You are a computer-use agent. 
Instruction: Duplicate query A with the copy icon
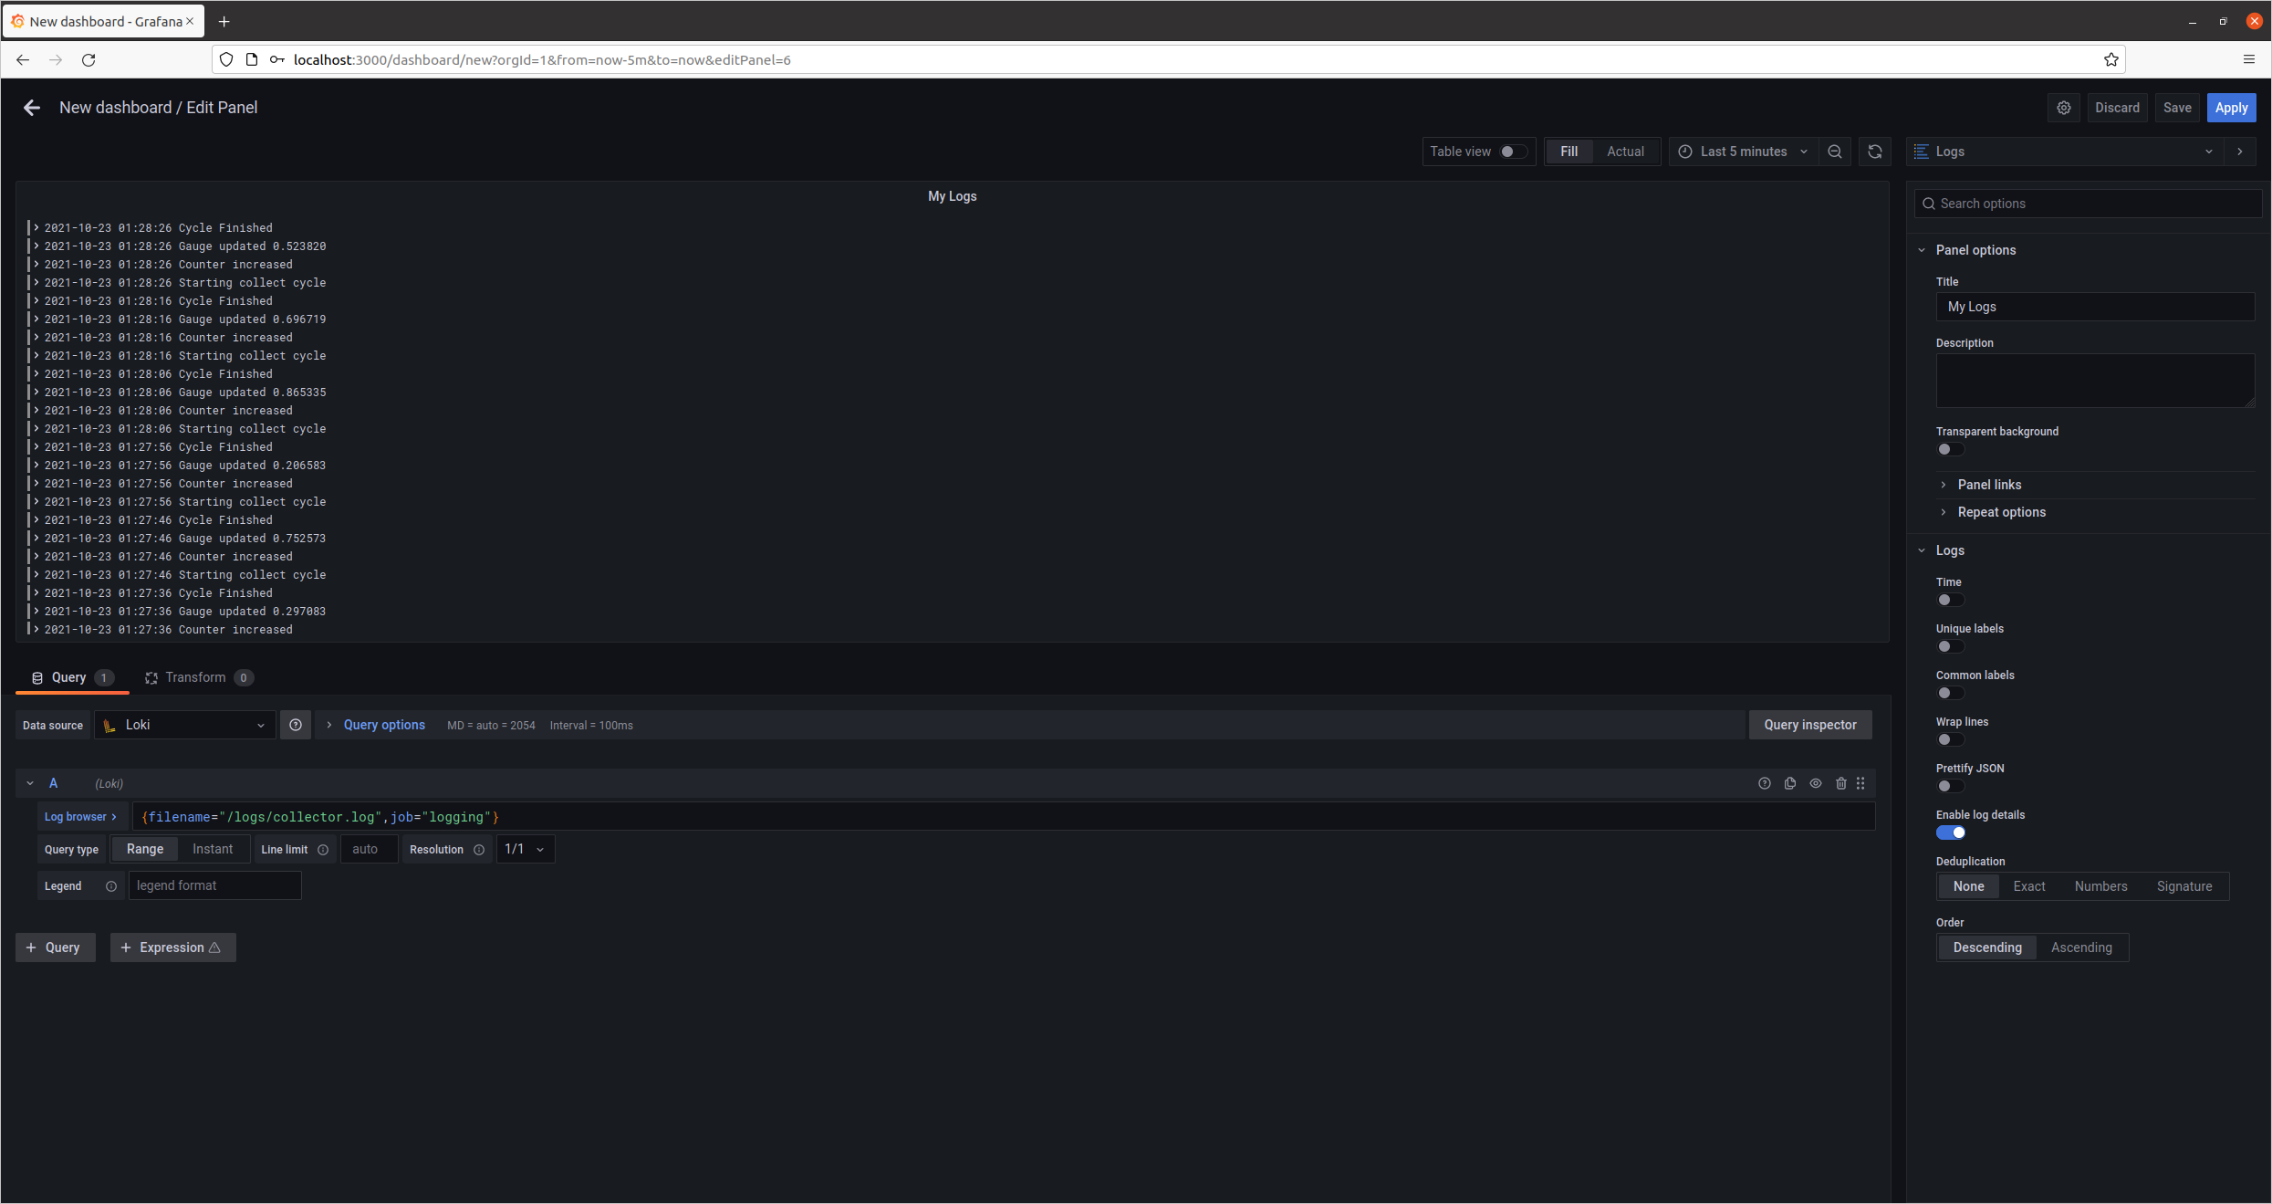click(x=1790, y=783)
